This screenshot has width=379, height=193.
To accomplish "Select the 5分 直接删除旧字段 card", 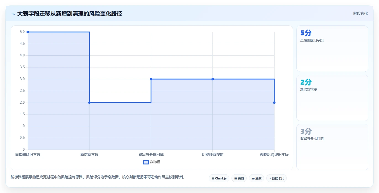I will point(332,49).
